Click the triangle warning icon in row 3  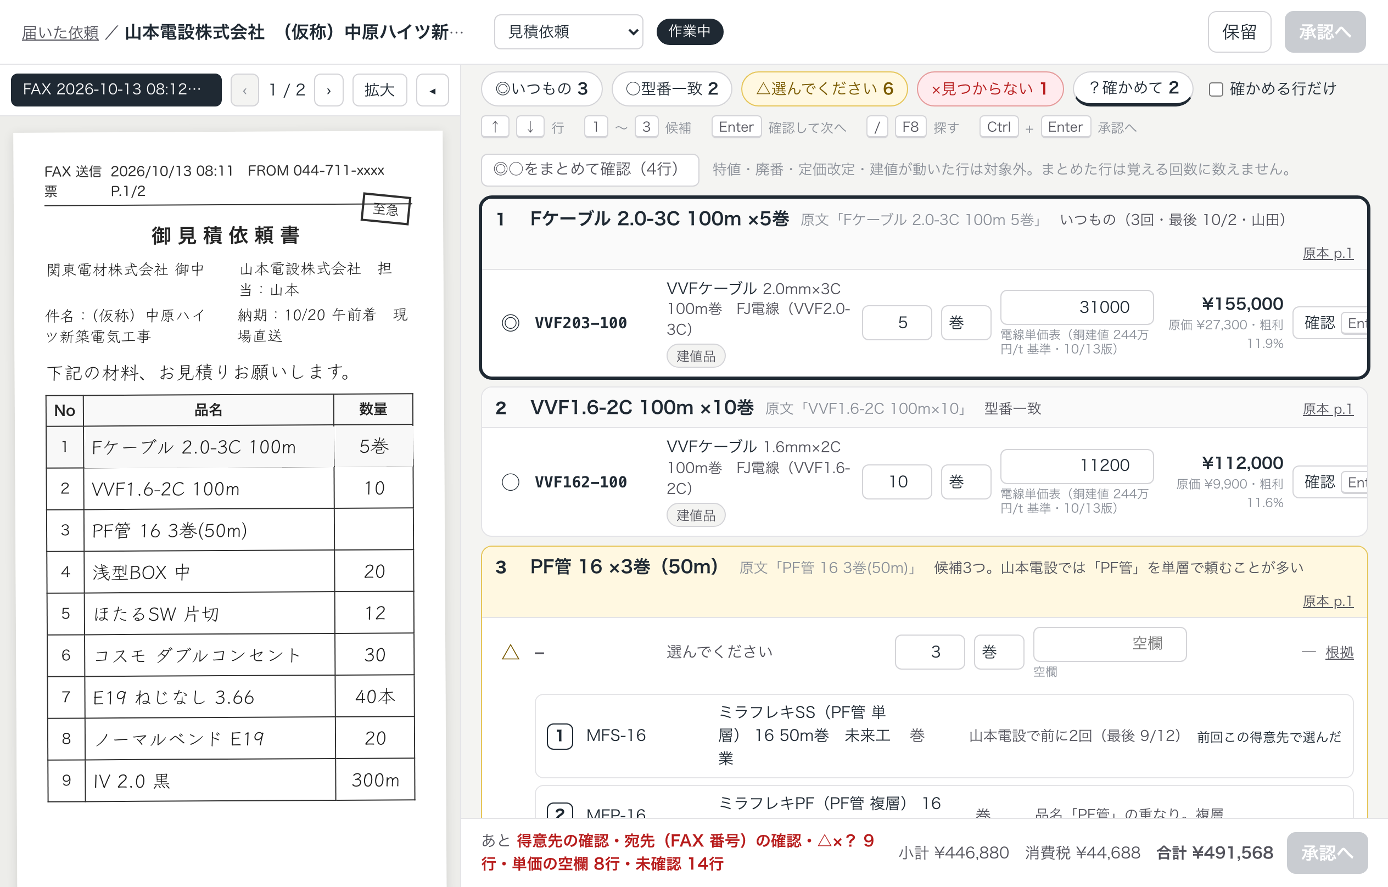point(511,652)
